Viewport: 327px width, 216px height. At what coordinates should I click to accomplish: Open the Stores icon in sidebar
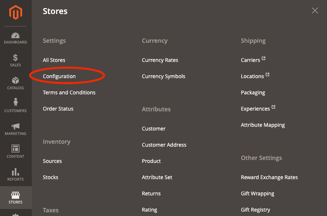click(x=15, y=195)
